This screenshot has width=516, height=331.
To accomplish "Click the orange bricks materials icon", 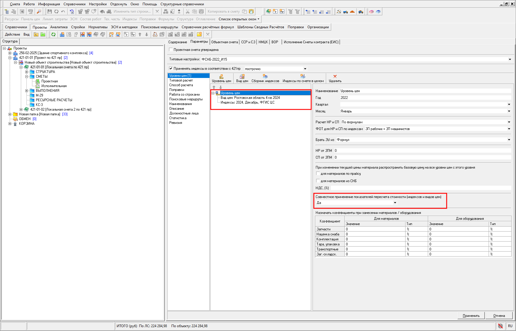I will tap(352, 11).
